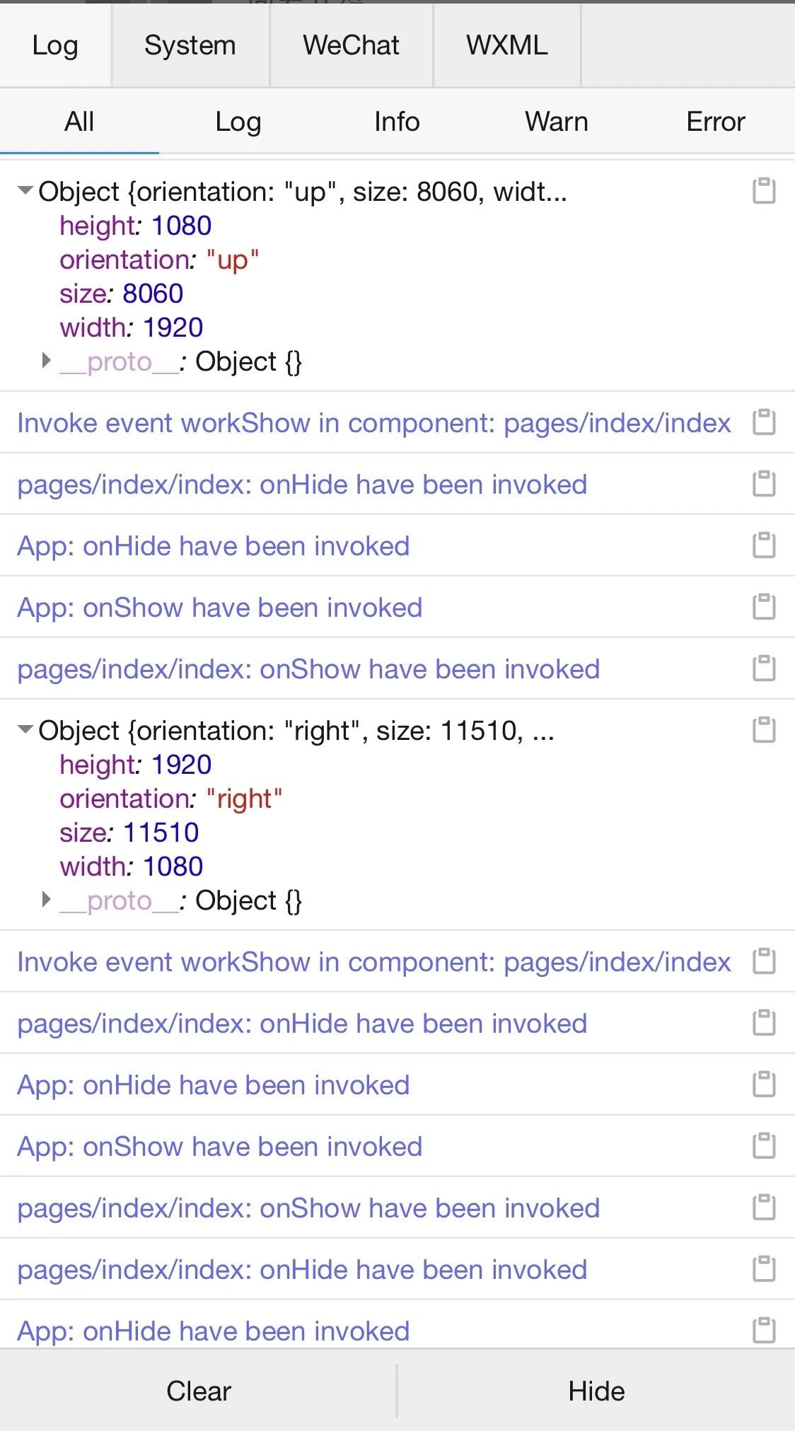This screenshot has width=795, height=1431.
Task: Collapse the Object with orientation "up"
Action: pos(25,191)
